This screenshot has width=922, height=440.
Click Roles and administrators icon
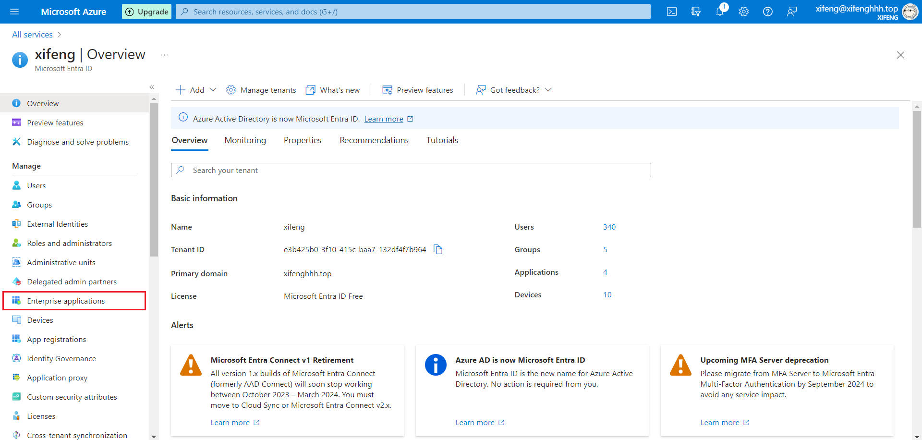click(16, 243)
